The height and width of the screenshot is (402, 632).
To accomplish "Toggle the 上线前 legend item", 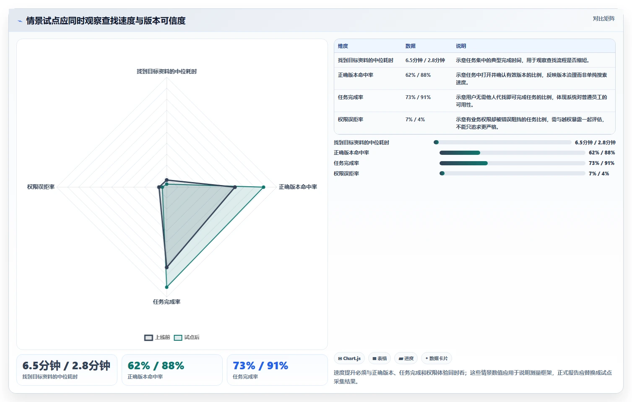I will (x=157, y=337).
